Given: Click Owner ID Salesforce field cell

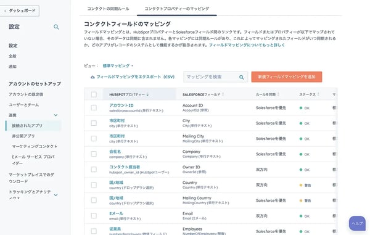Looking at the screenshot, I should [194, 170].
